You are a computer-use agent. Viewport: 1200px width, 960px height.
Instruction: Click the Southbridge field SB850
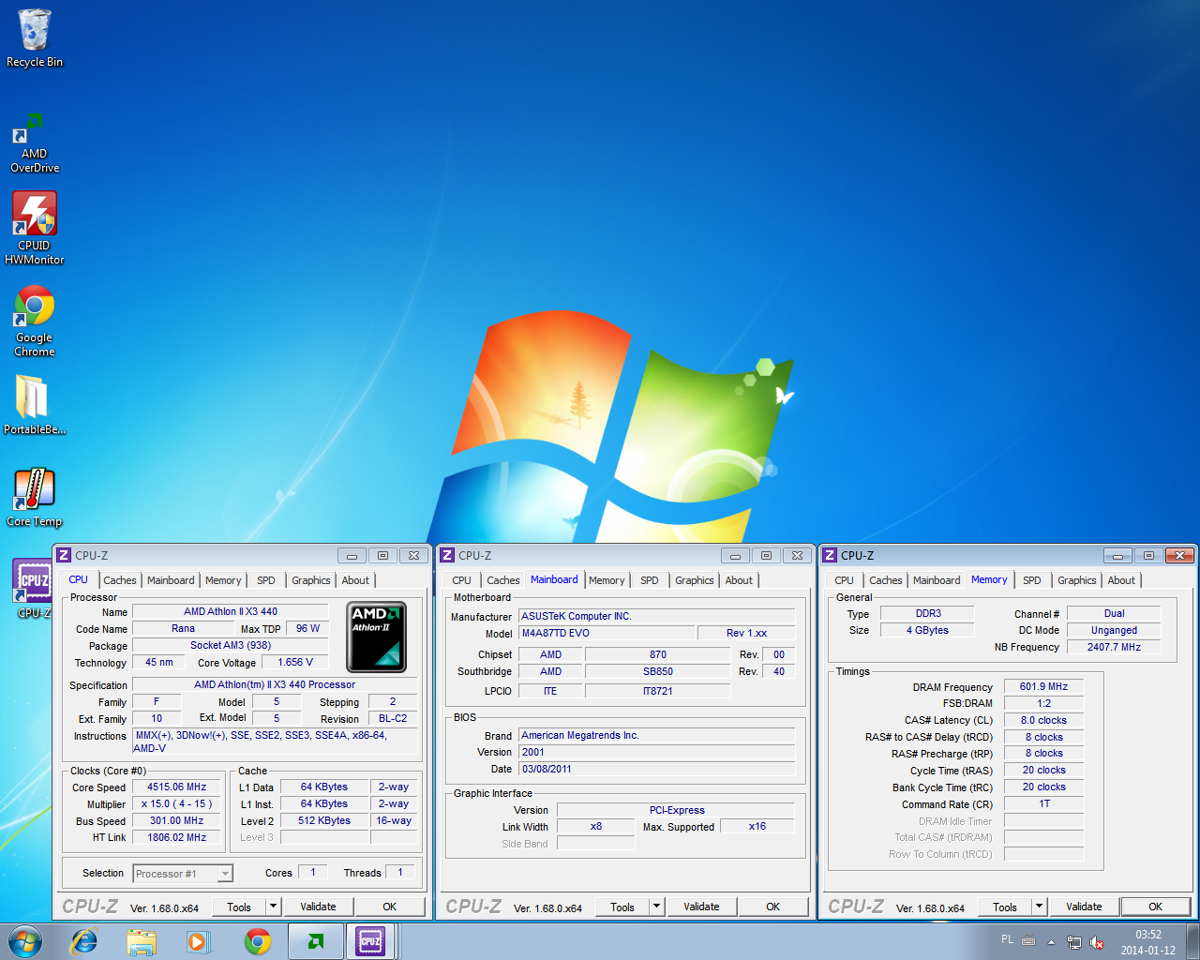[x=657, y=671]
